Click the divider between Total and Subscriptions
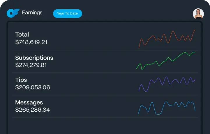This screenshot has height=134, width=210. tap(105, 50)
